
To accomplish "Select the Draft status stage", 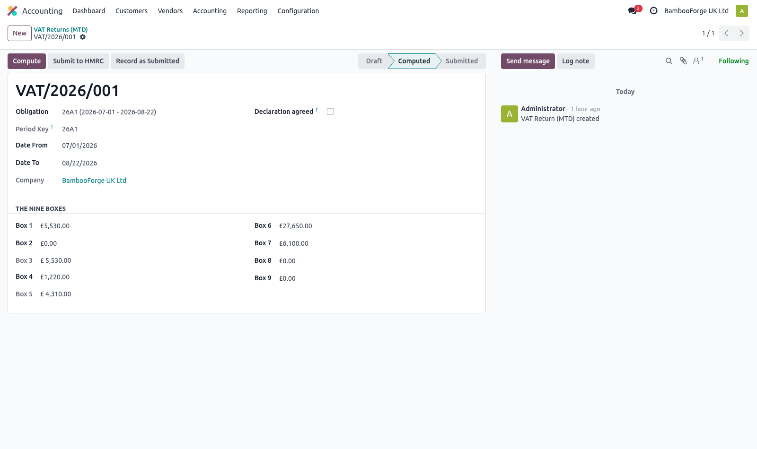I will [374, 61].
